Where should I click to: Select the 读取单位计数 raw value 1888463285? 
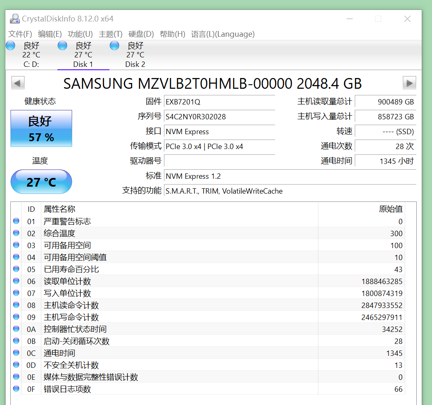tap(382, 282)
